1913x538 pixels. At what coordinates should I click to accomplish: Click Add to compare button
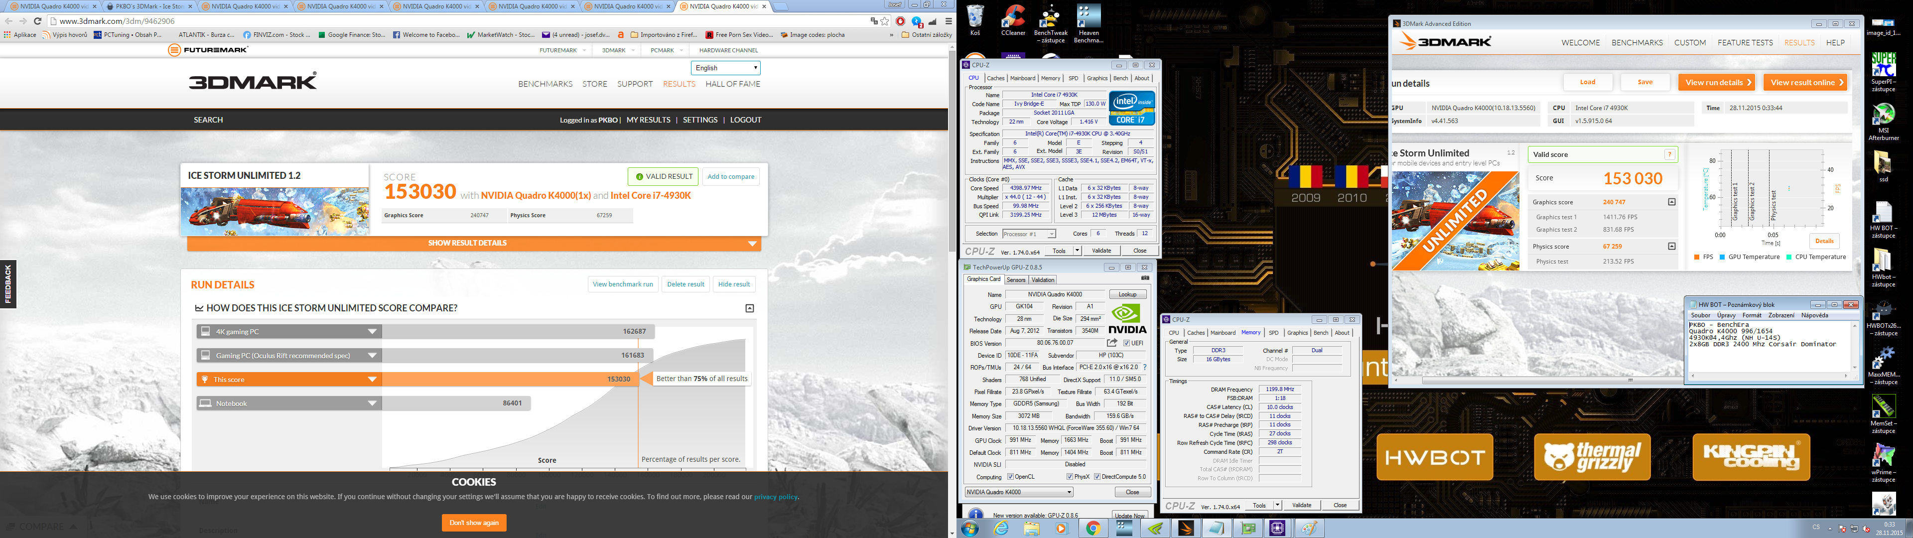pos(731,177)
